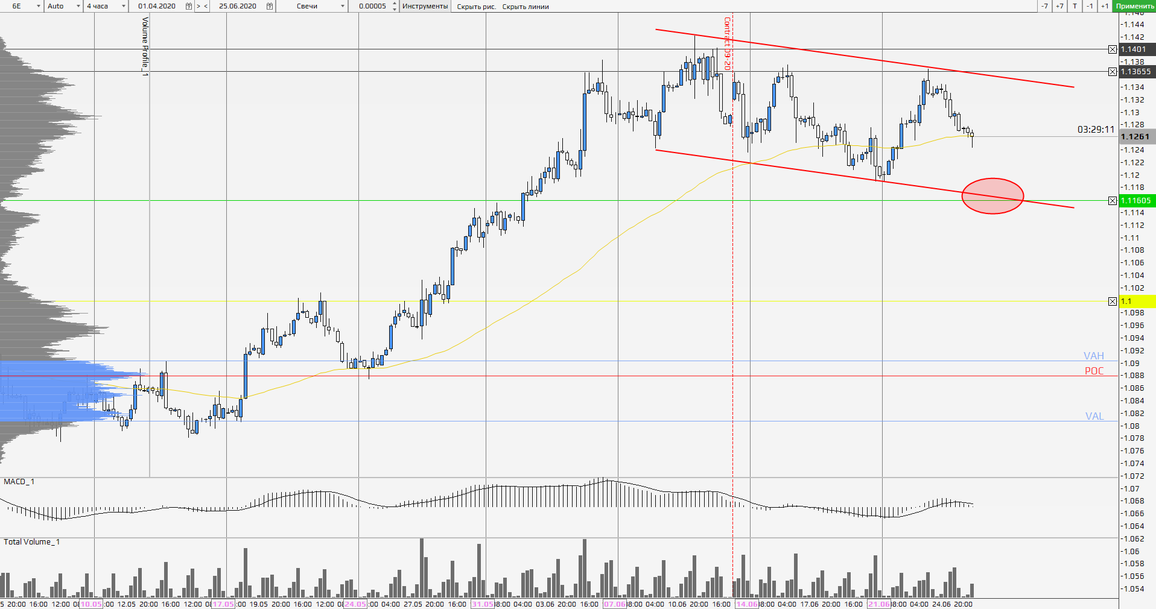Click the '>' date shift arrow
This screenshot has height=609, width=1156.
click(x=198, y=6)
